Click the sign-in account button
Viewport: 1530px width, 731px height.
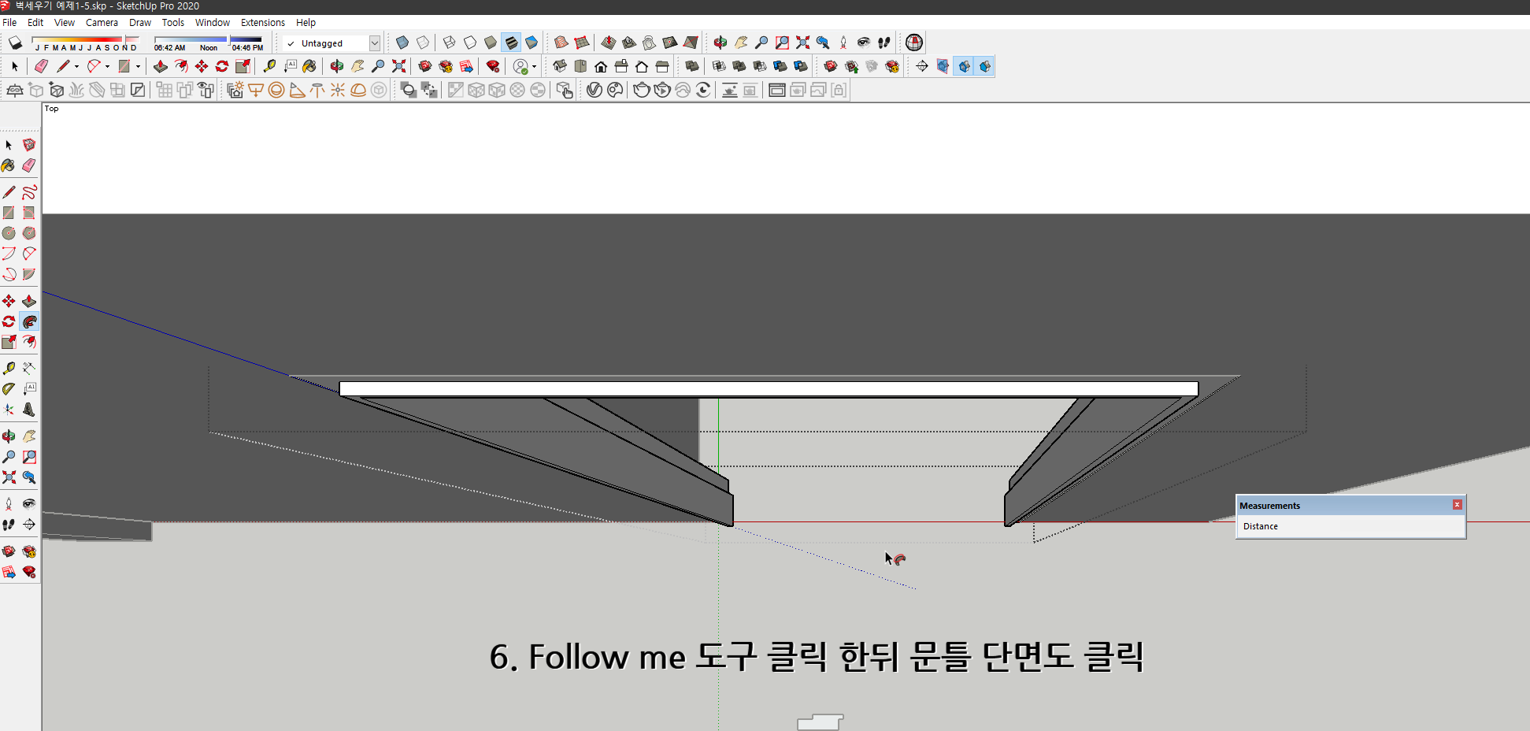point(520,67)
